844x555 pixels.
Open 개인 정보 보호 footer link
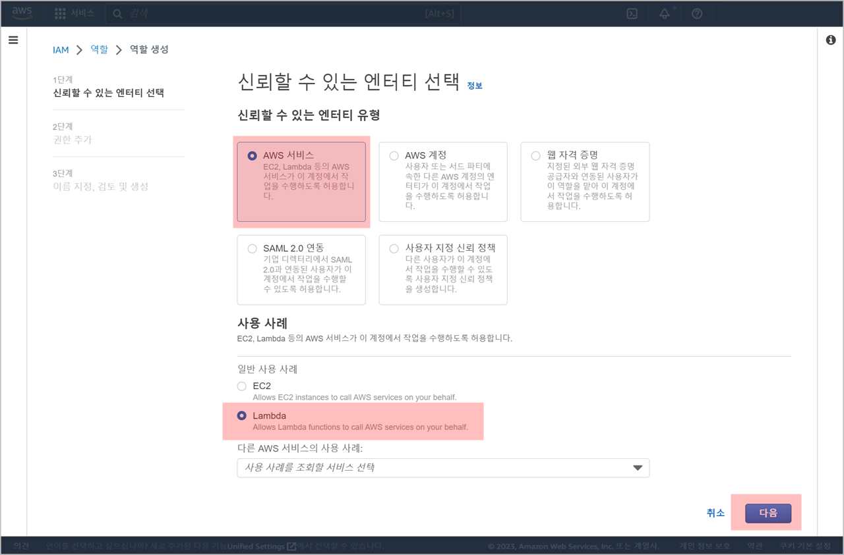(x=705, y=546)
